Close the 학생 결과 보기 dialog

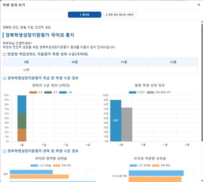[199, 5]
